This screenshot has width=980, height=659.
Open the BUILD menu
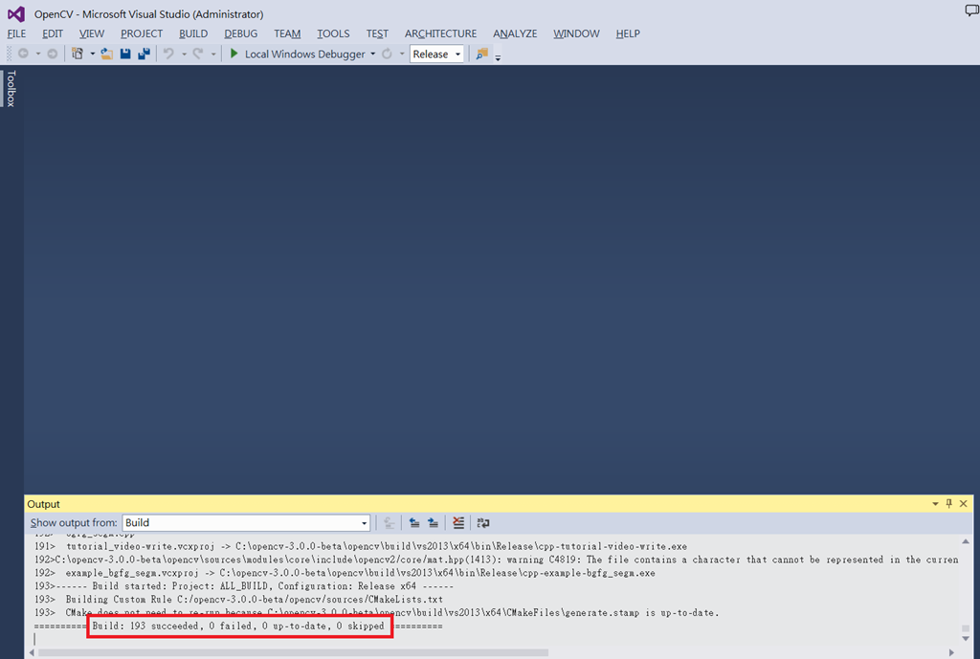pyautogui.click(x=193, y=33)
